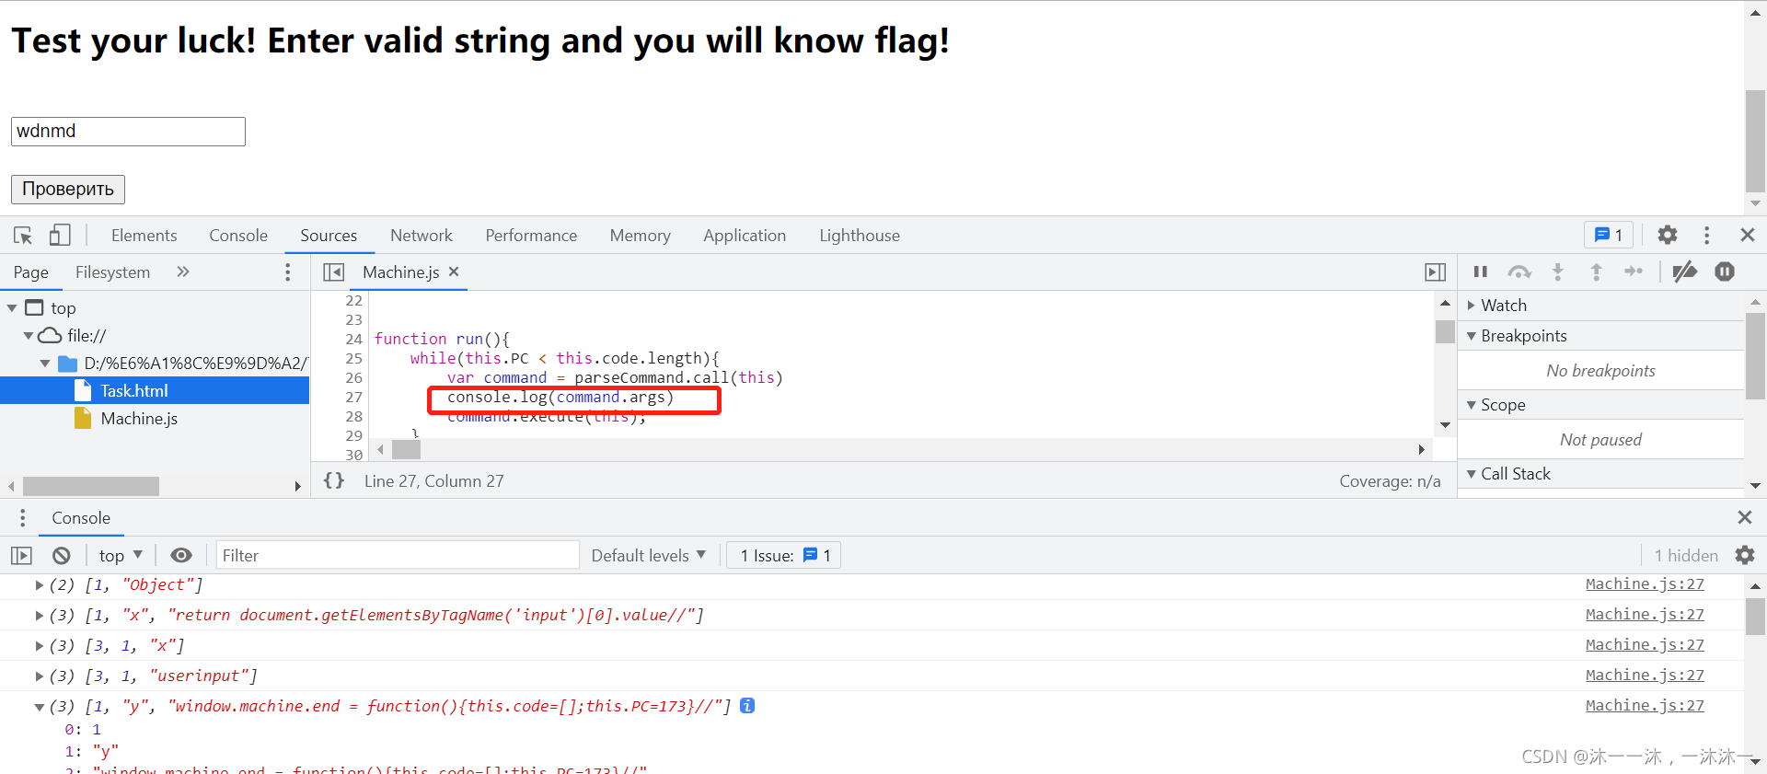
Task: Click the Step debugger icon
Action: pyautogui.click(x=1634, y=271)
